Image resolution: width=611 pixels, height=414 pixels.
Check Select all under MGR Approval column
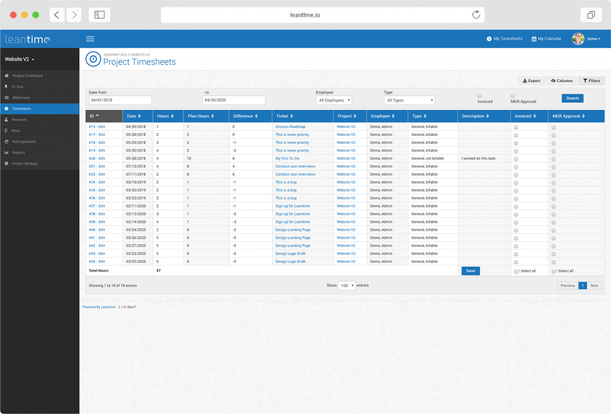553,272
